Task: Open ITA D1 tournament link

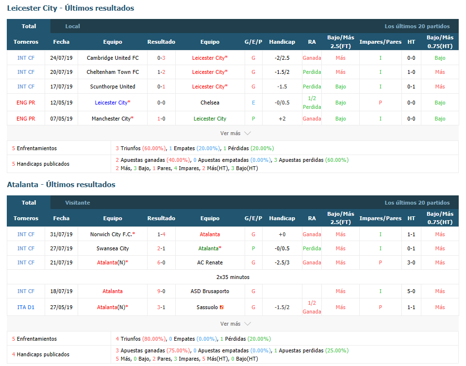Action: pyautogui.click(x=26, y=307)
